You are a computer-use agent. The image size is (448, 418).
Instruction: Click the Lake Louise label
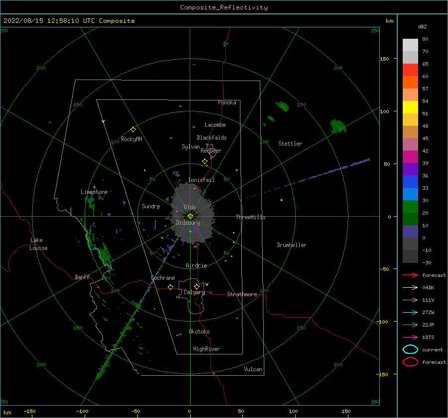click(x=38, y=244)
